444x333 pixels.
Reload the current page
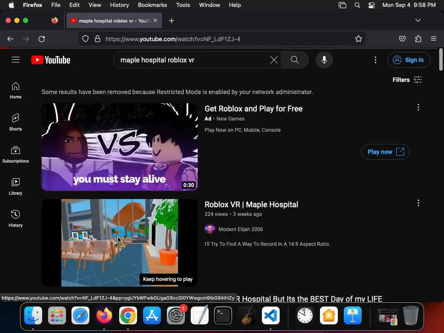click(42, 39)
